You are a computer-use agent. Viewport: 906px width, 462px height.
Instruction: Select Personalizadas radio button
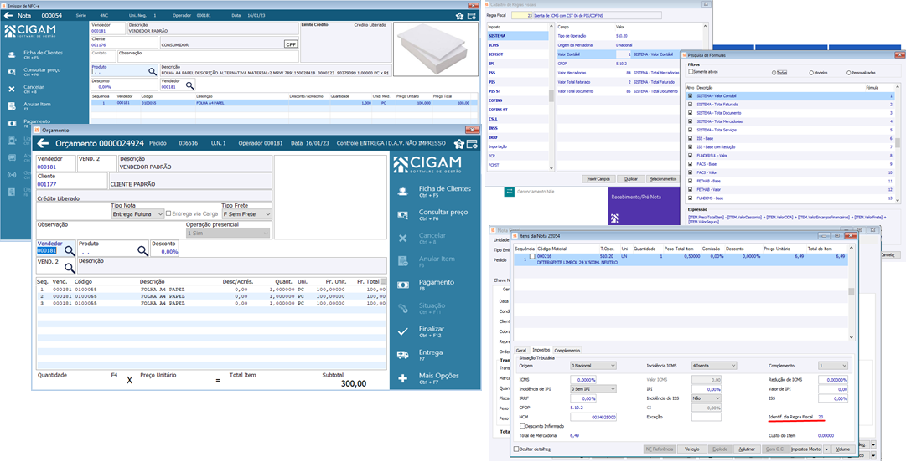coord(848,74)
